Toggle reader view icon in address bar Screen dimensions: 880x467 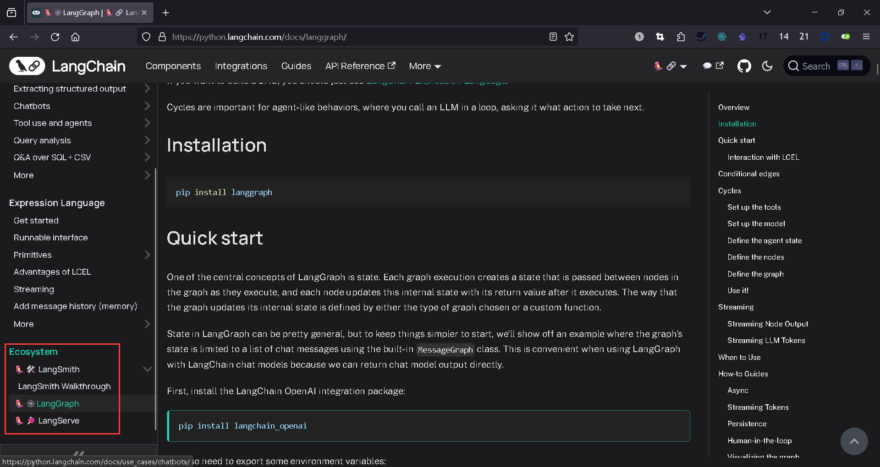point(553,37)
